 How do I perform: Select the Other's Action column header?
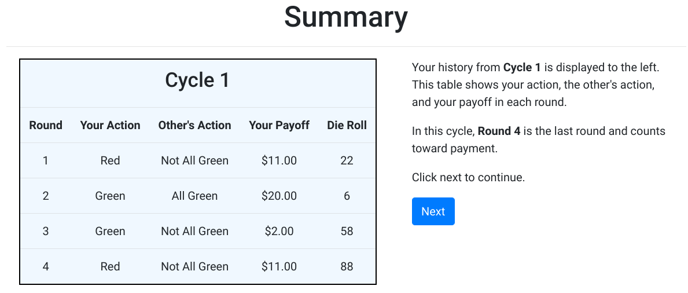(194, 125)
